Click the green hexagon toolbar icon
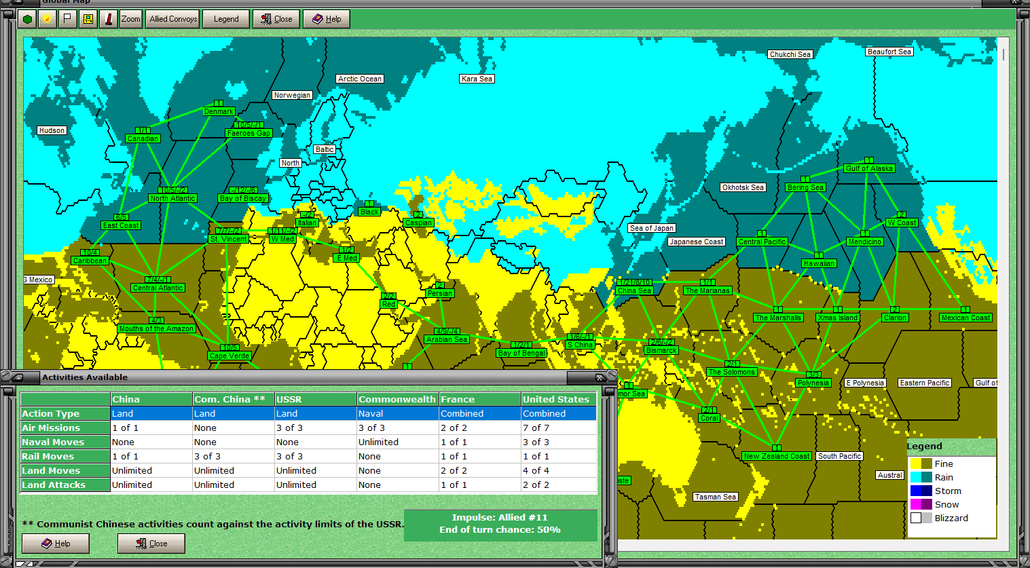 point(28,19)
